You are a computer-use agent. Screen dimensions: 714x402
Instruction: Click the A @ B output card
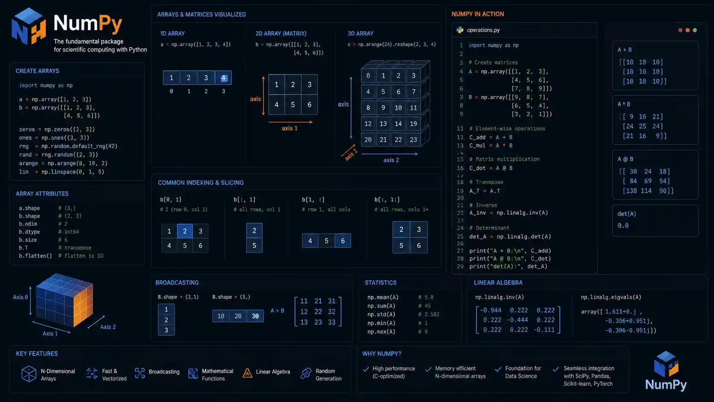tap(655, 175)
